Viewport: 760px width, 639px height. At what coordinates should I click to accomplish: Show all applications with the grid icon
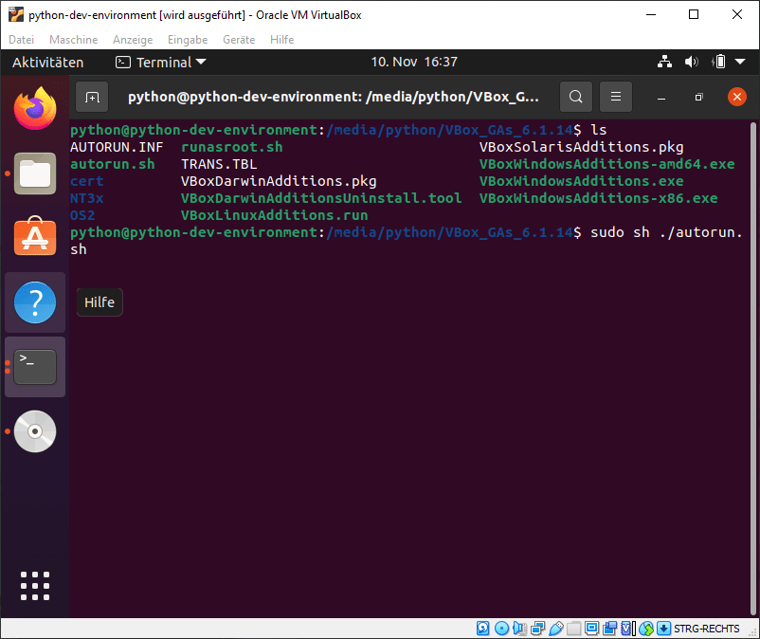tap(35, 586)
